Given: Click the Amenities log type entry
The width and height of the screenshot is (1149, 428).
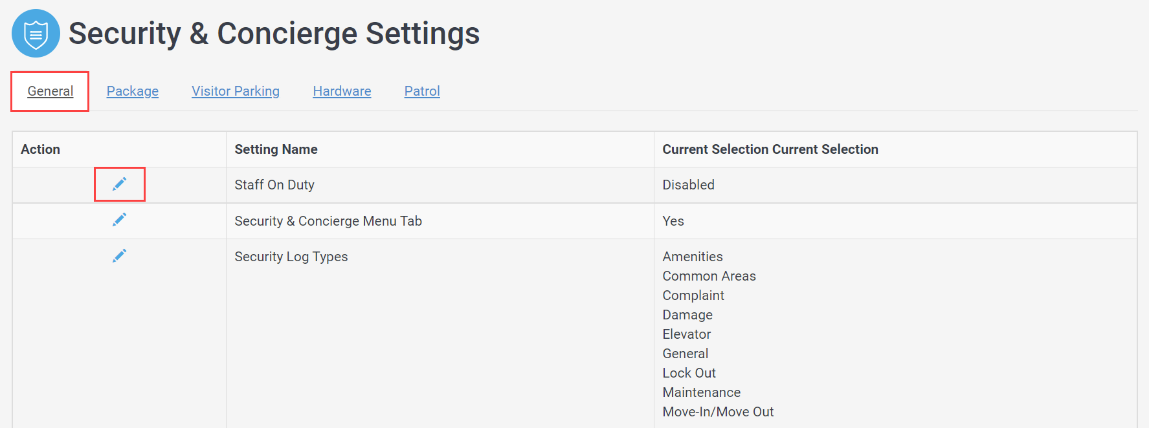Looking at the screenshot, I should pos(693,257).
